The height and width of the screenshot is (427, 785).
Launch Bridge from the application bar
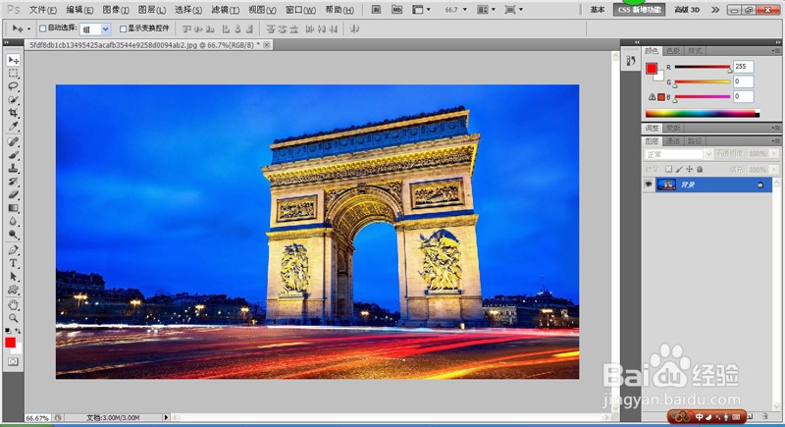[376, 10]
